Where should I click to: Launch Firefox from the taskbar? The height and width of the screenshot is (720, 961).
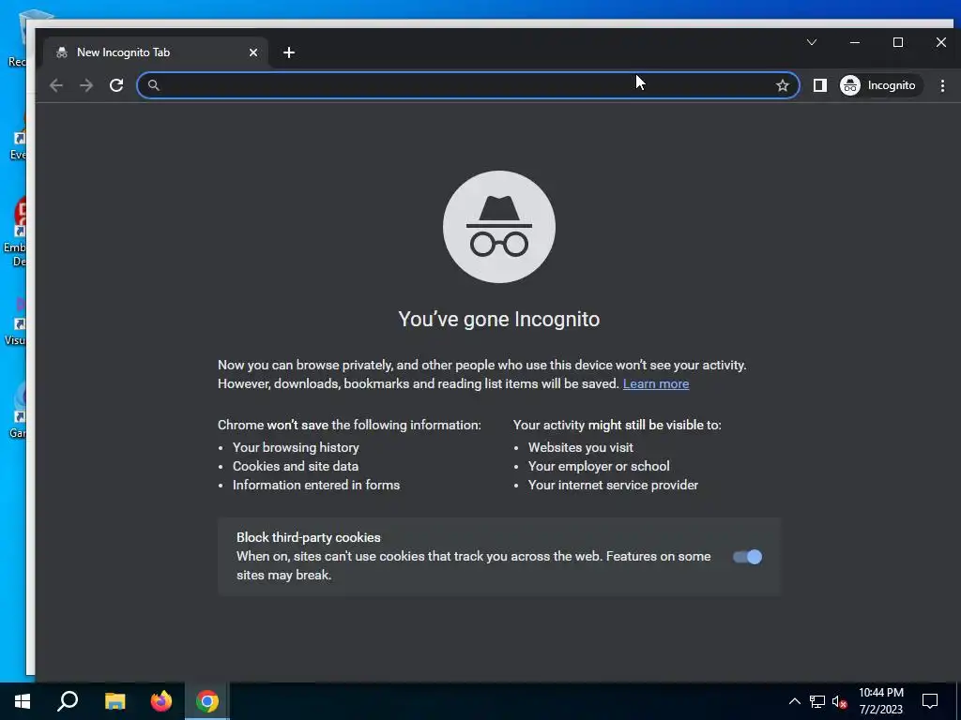161,701
